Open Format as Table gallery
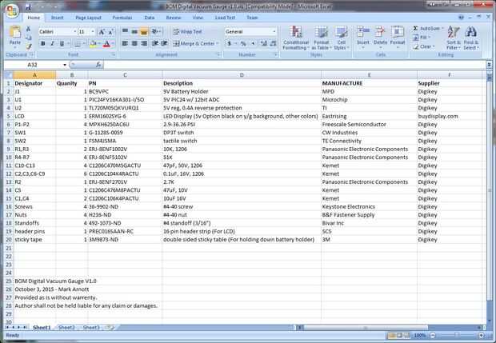 pos(321,38)
